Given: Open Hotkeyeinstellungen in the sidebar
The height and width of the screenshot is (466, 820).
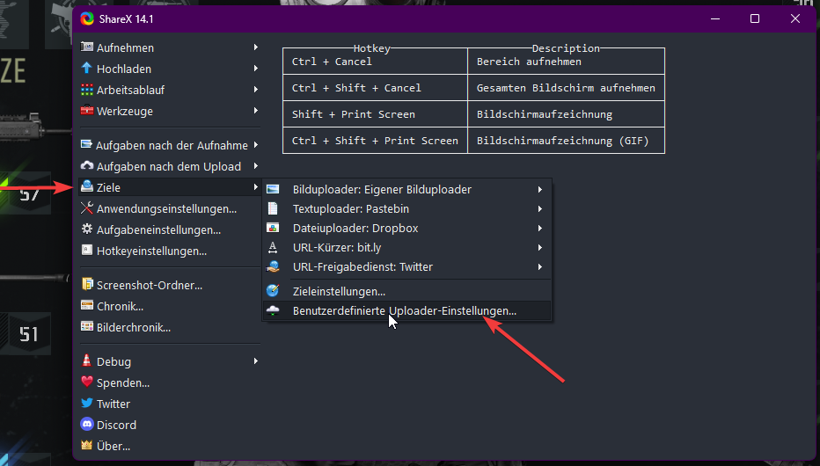Looking at the screenshot, I should tap(151, 251).
